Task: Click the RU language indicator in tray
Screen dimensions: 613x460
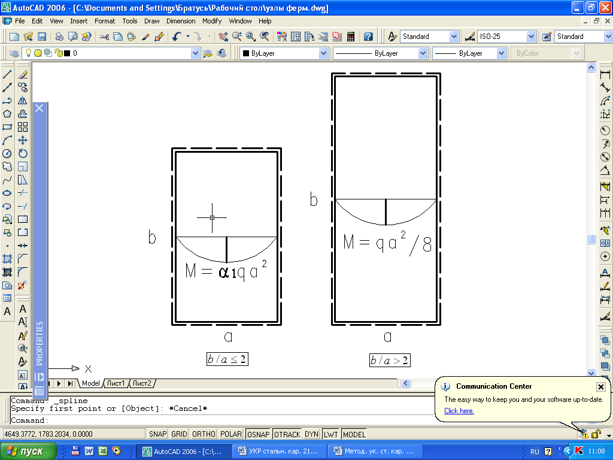Action: coord(535,452)
